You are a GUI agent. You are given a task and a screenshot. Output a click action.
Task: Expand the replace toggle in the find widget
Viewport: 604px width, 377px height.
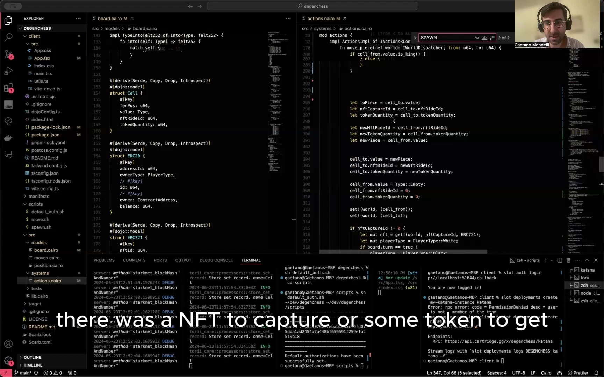click(x=415, y=38)
